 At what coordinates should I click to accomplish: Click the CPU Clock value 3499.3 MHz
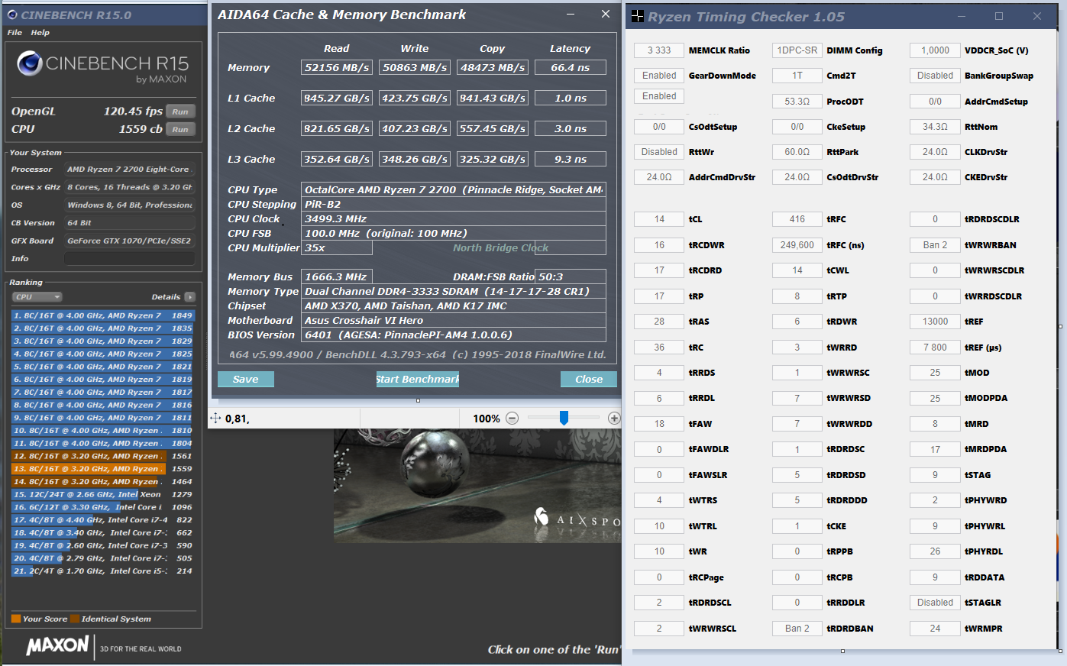tap(454, 219)
